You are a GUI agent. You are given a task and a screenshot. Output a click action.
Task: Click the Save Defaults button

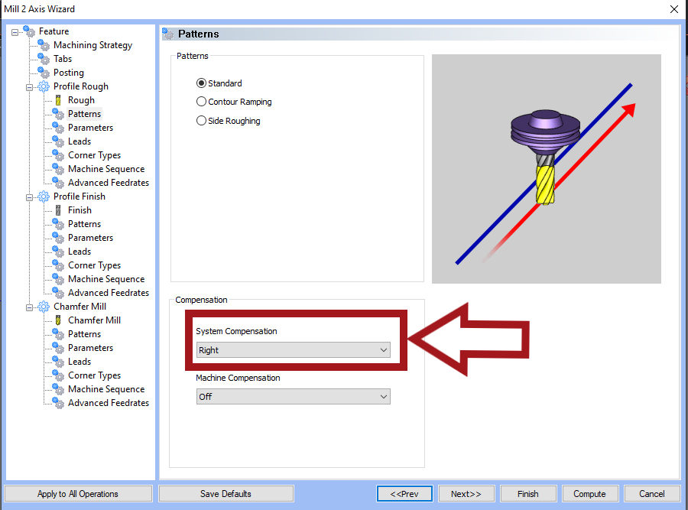(x=226, y=494)
